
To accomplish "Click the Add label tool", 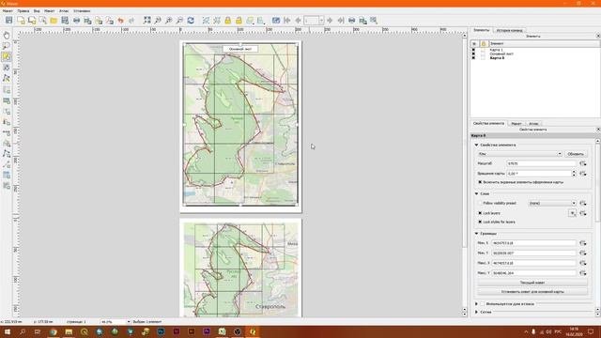I will [7, 112].
